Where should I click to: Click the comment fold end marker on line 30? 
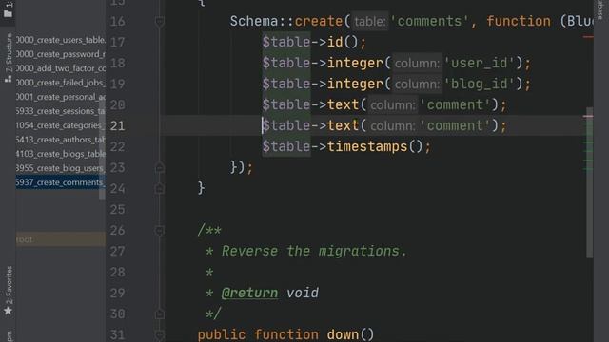coord(159,313)
